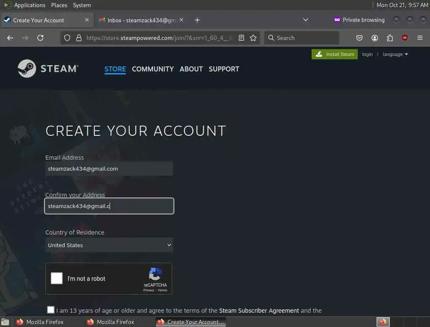Open the Places menu
Viewport: 430px width, 327px height.
click(59, 5)
